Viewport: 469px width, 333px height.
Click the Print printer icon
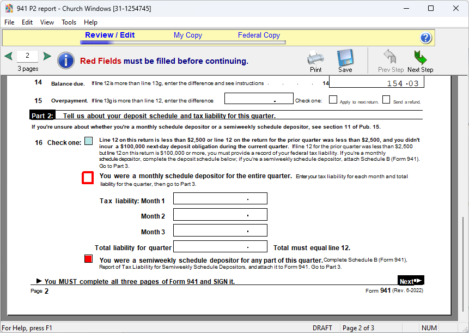coord(315,58)
